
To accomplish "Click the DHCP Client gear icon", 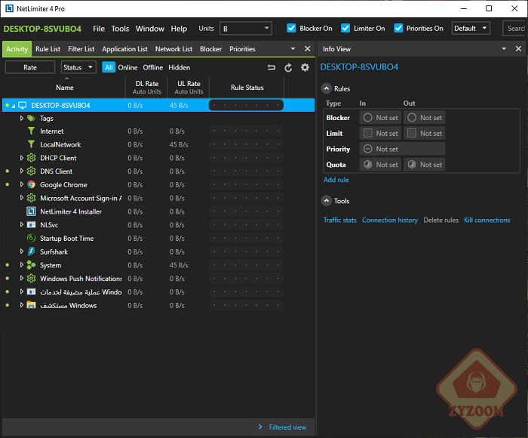I will coord(32,158).
